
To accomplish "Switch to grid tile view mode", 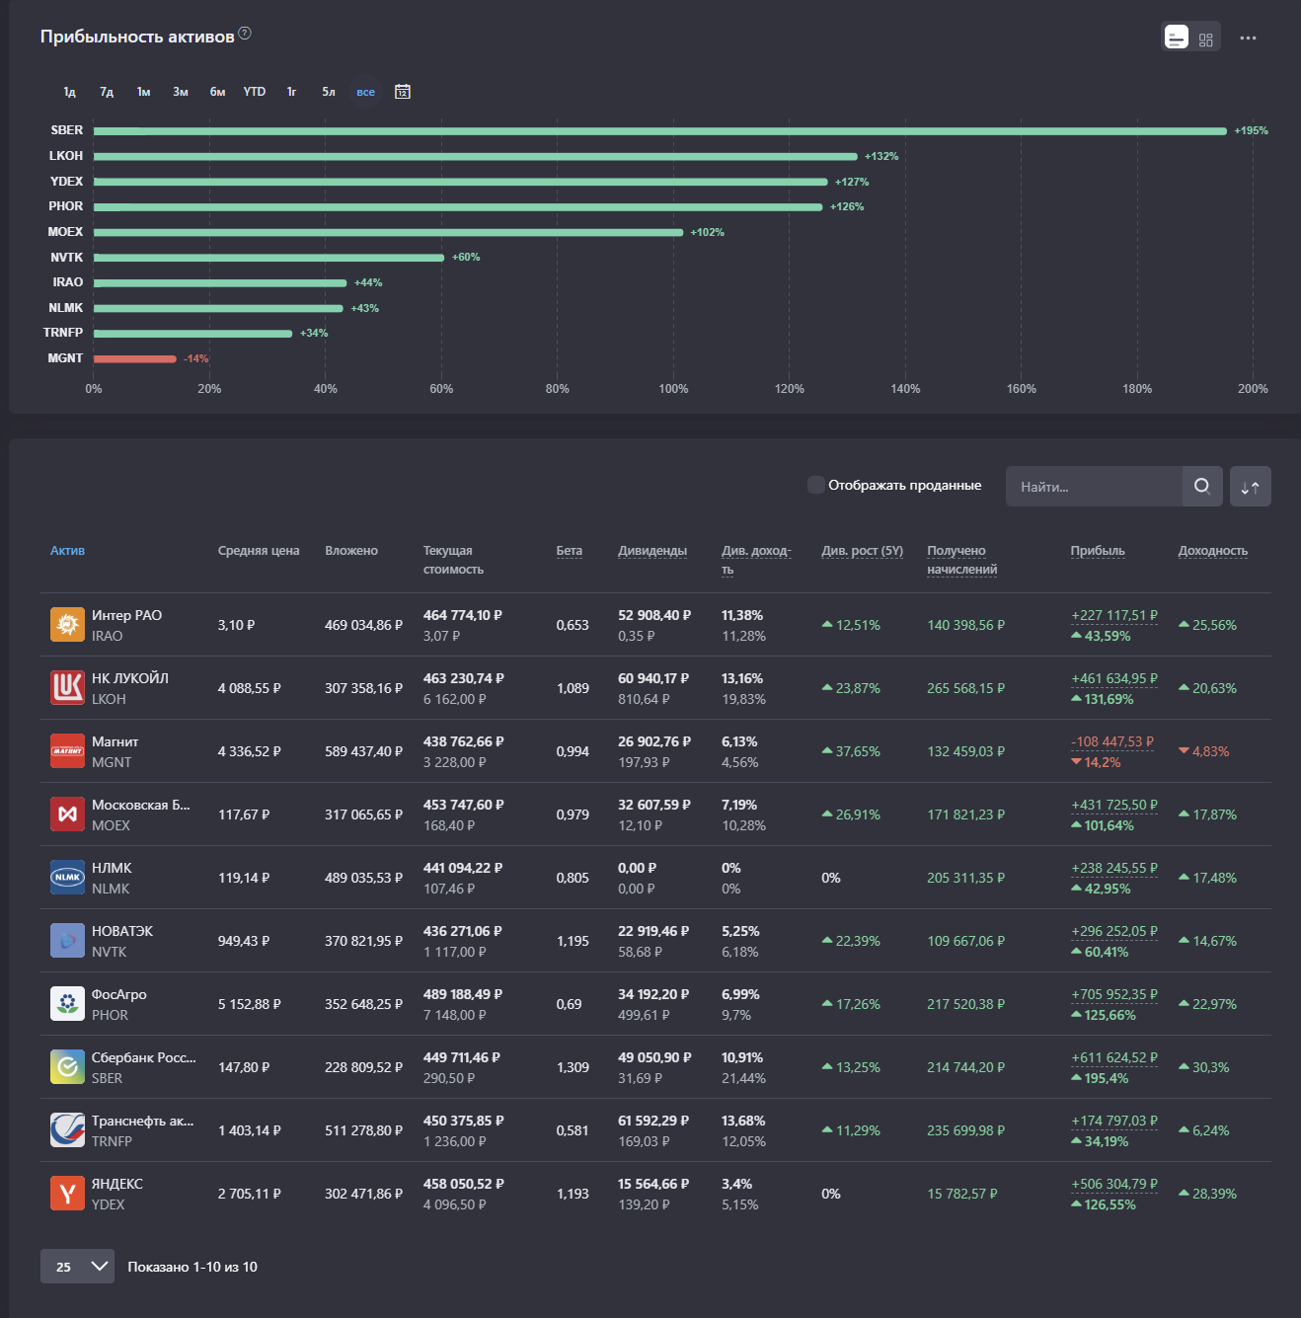I will [1206, 39].
